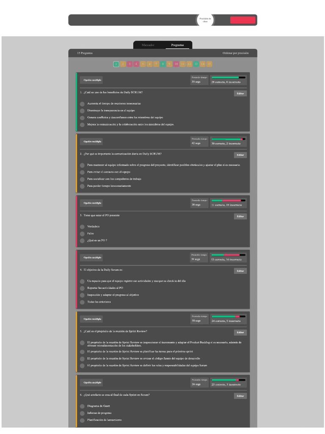The width and height of the screenshot is (325, 434).
Task: Click question 2 accuracy bar, 30 correcto
Action: coord(228,139)
